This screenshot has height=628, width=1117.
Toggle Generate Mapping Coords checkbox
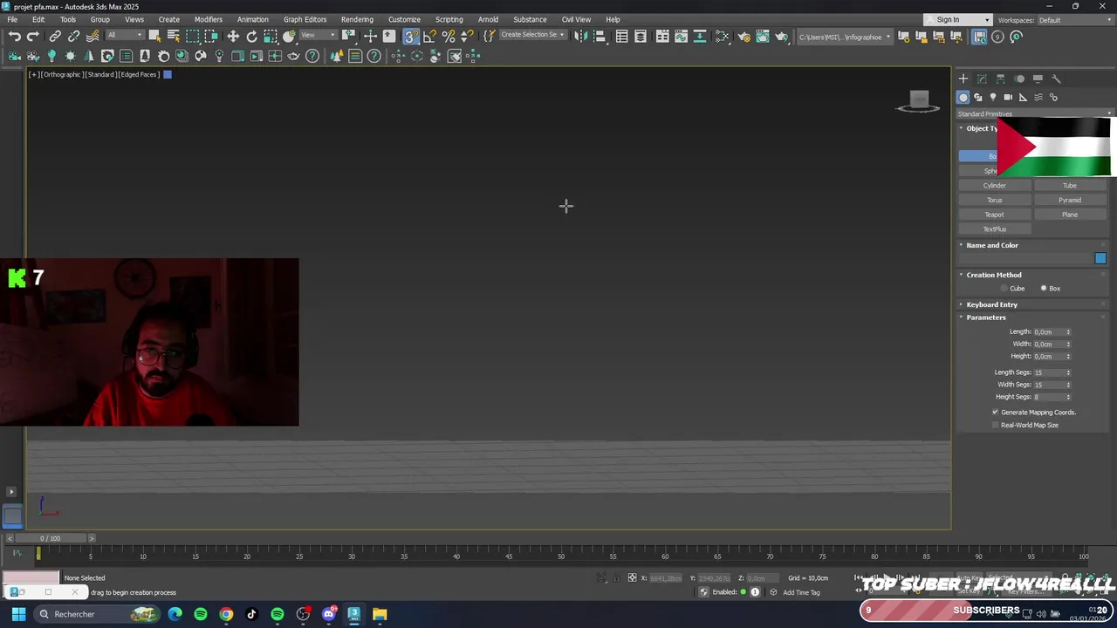click(x=995, y=412)
